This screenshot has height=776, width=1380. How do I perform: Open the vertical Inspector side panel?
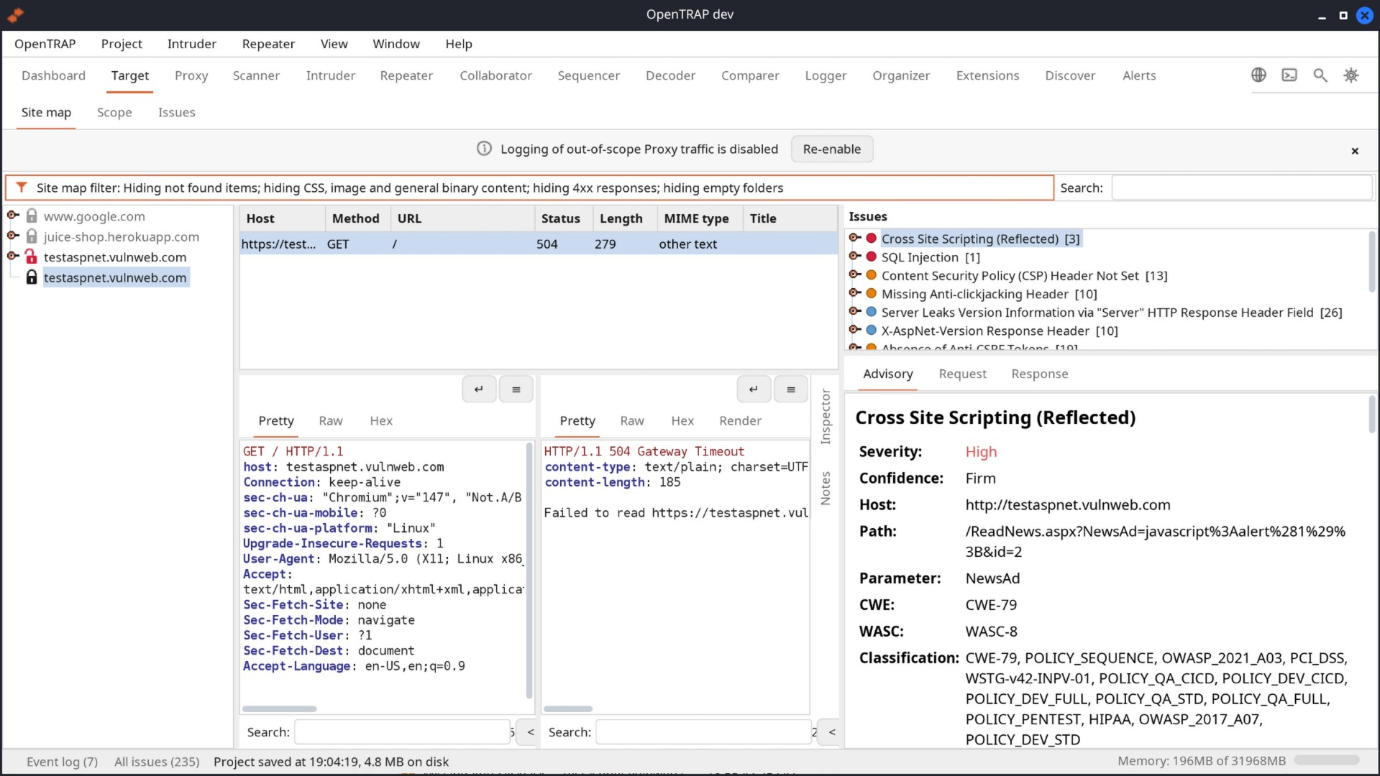pos(826,417)
